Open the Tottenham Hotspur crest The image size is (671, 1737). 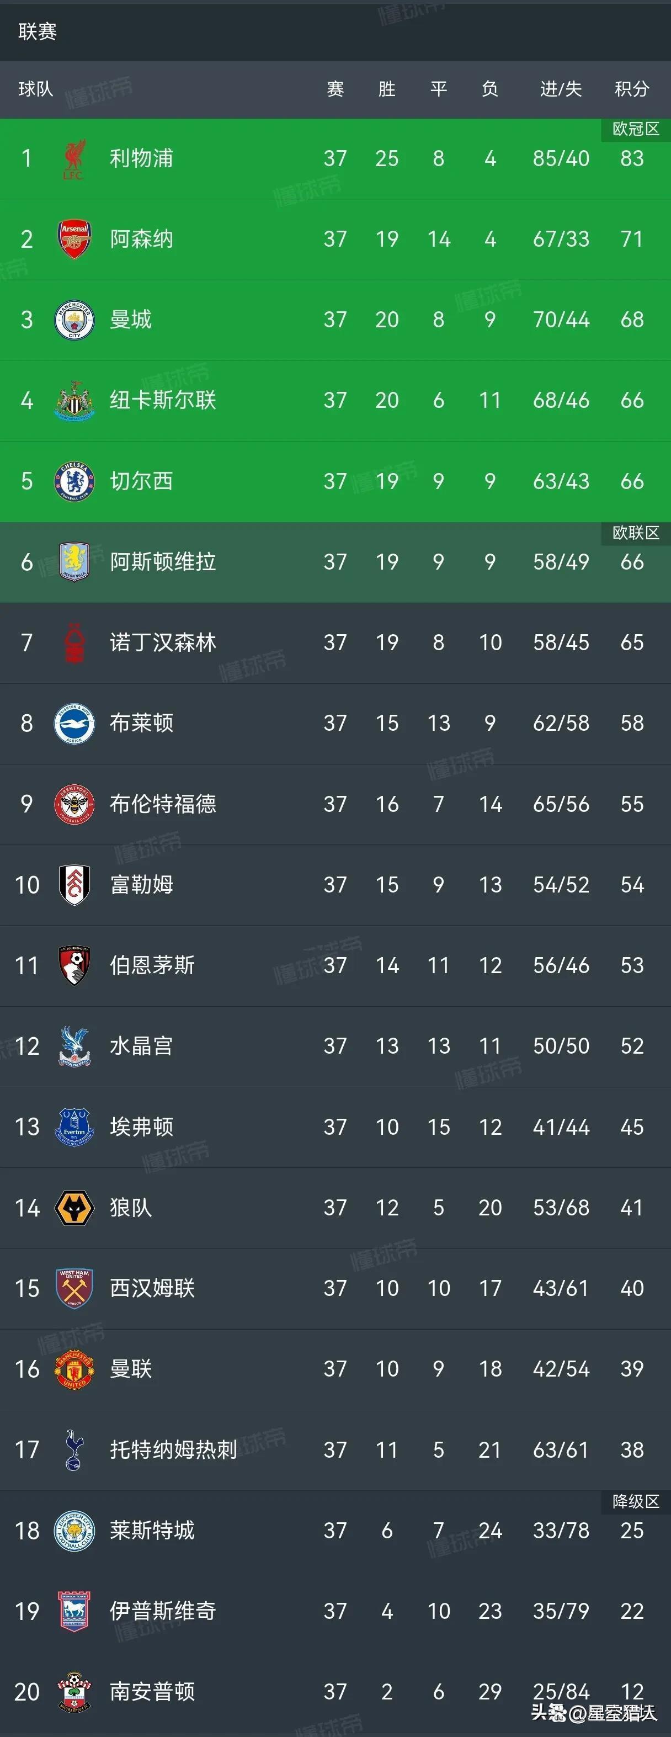click(x=74, y=1450)
